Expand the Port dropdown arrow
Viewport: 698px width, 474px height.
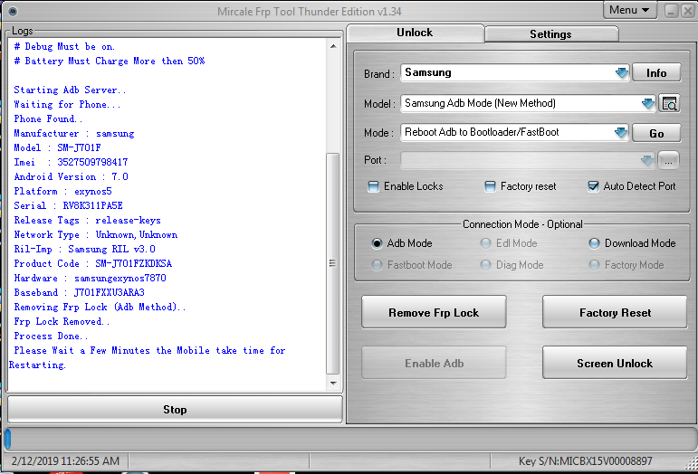tap(646, 160)
